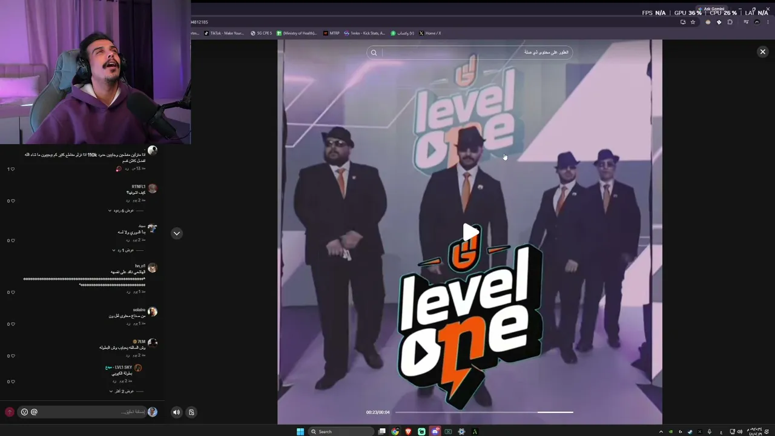Expand the 1 reply under the second comment
This screenshot has width=775, height=436.
coord(127,250)
